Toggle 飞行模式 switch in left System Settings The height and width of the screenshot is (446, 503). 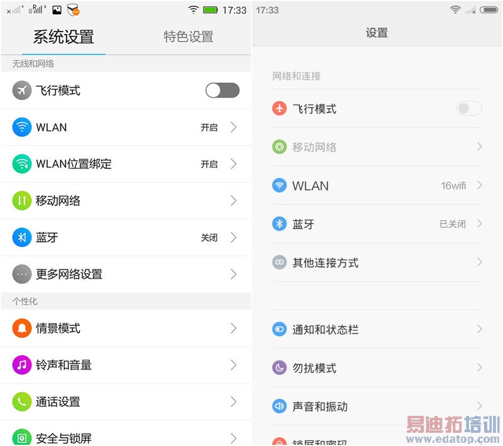tap(223, 90)
